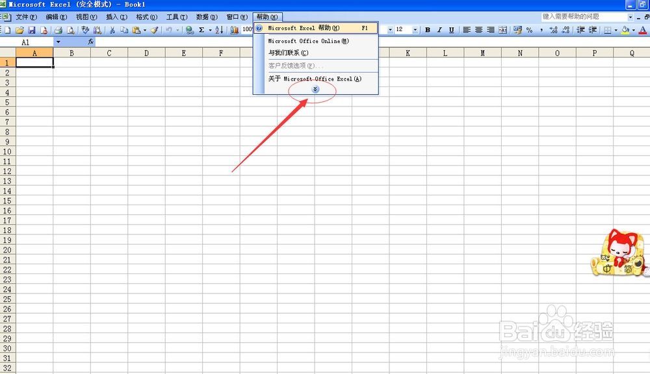Open the help question dropdown arrow
The height and width of the screenshot is (374, 650).
(x=630, y=17)
